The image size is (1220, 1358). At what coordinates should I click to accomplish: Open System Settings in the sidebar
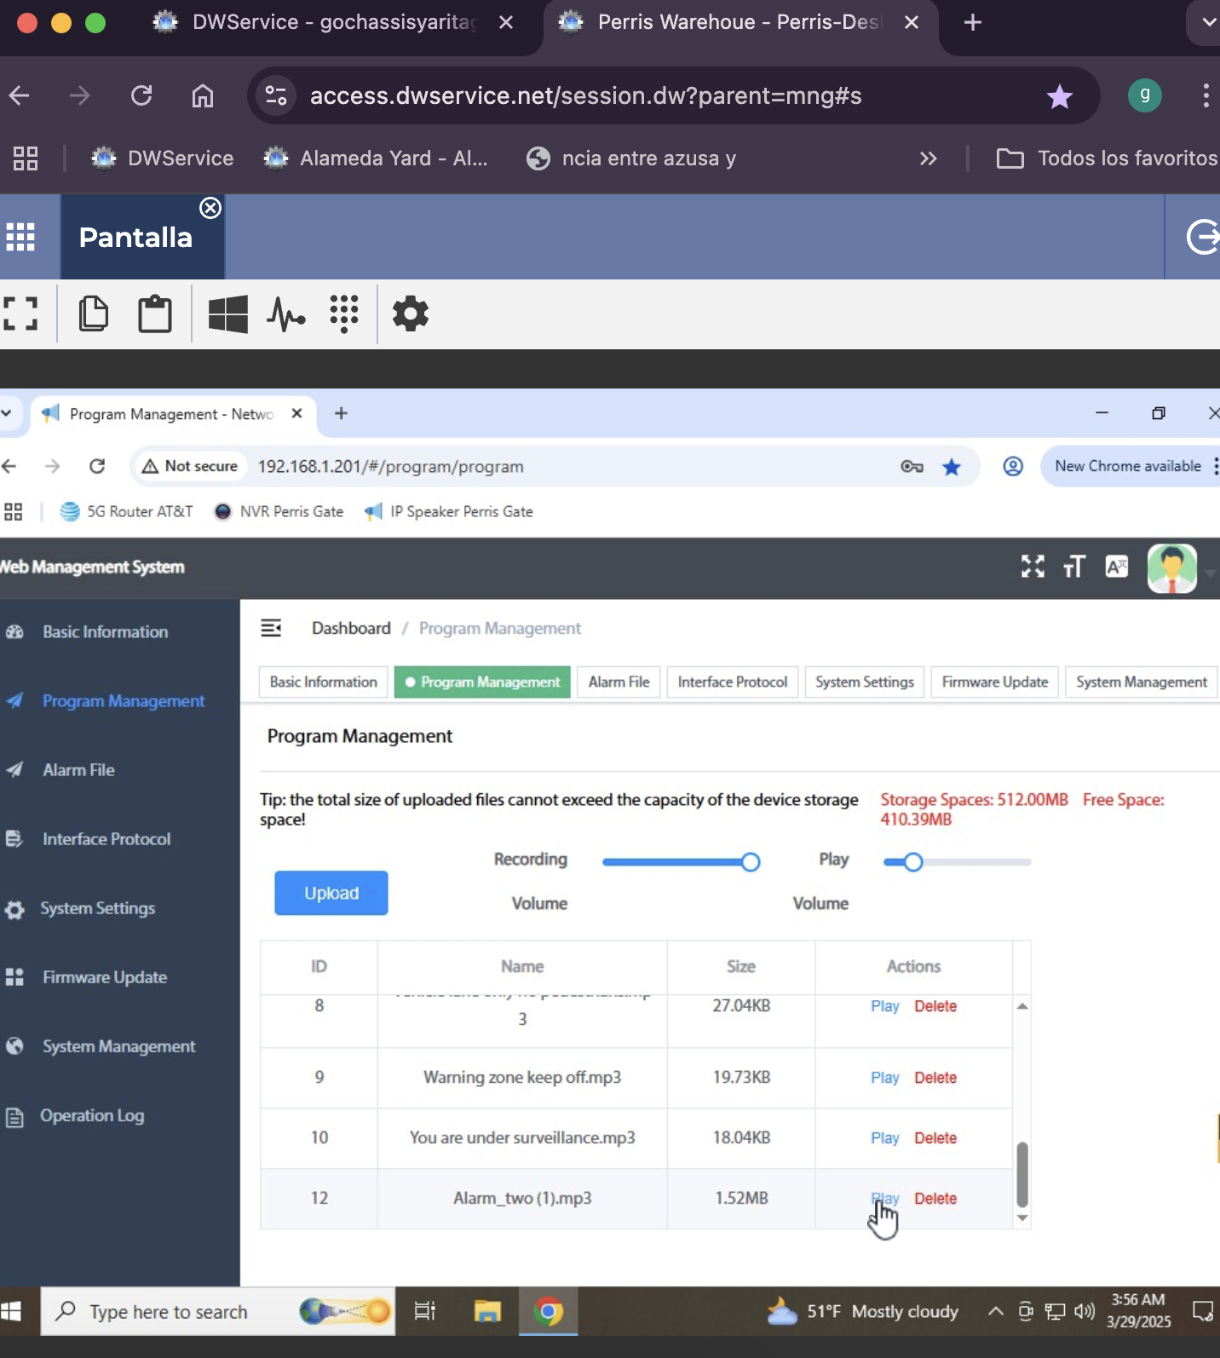coord(98,908)
